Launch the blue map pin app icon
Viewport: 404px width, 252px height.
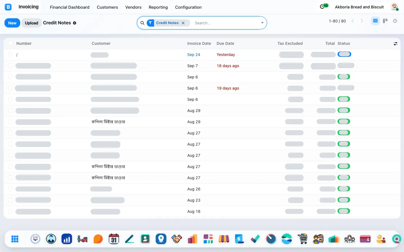point(161,239)
